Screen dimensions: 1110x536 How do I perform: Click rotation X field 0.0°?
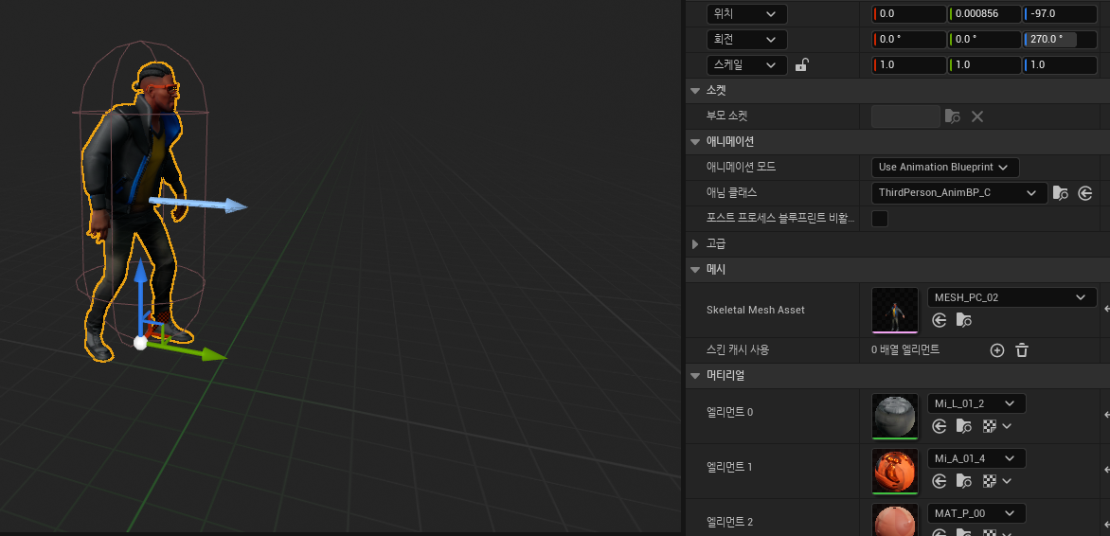click(909, 40)
